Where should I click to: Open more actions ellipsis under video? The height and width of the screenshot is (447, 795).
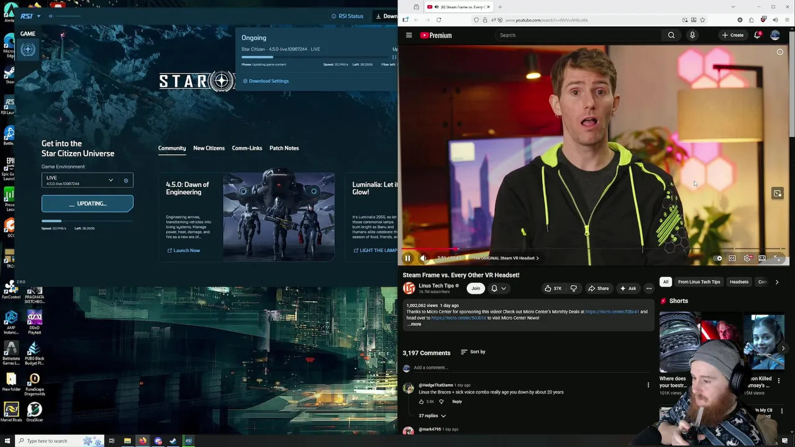pos(649,288)
